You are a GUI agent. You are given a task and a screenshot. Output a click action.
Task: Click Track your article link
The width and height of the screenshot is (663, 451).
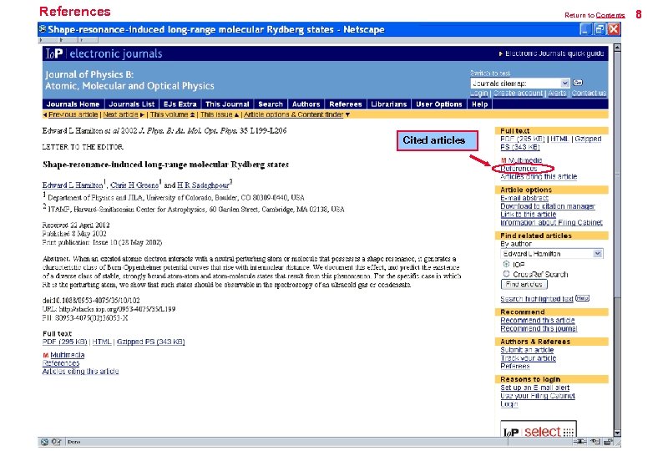pos(528,358)
